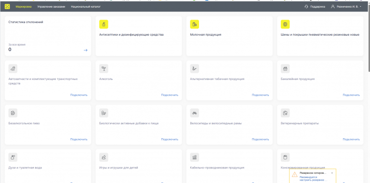Click Подключить for Автозапчасти
This screenshot has width=370, height=183.
79,95
